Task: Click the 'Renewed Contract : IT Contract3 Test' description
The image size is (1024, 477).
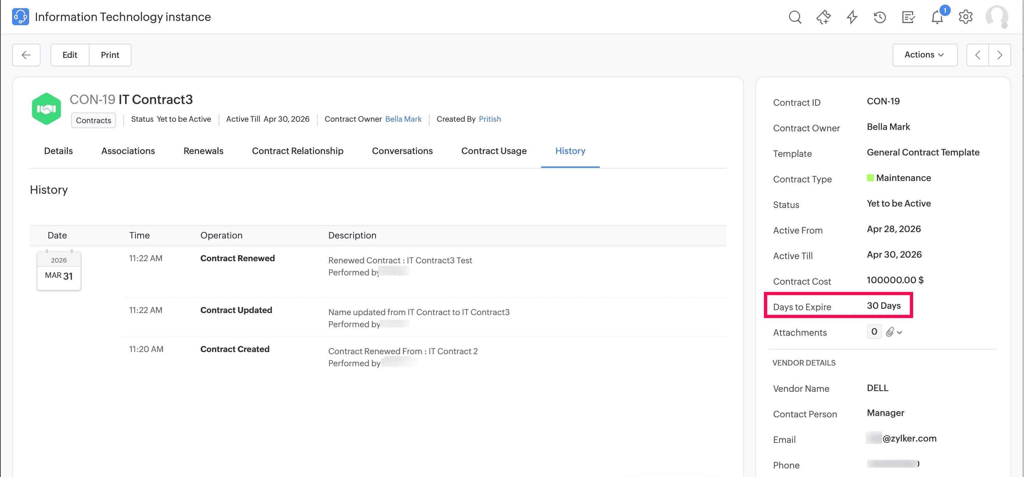Action: 400,260
